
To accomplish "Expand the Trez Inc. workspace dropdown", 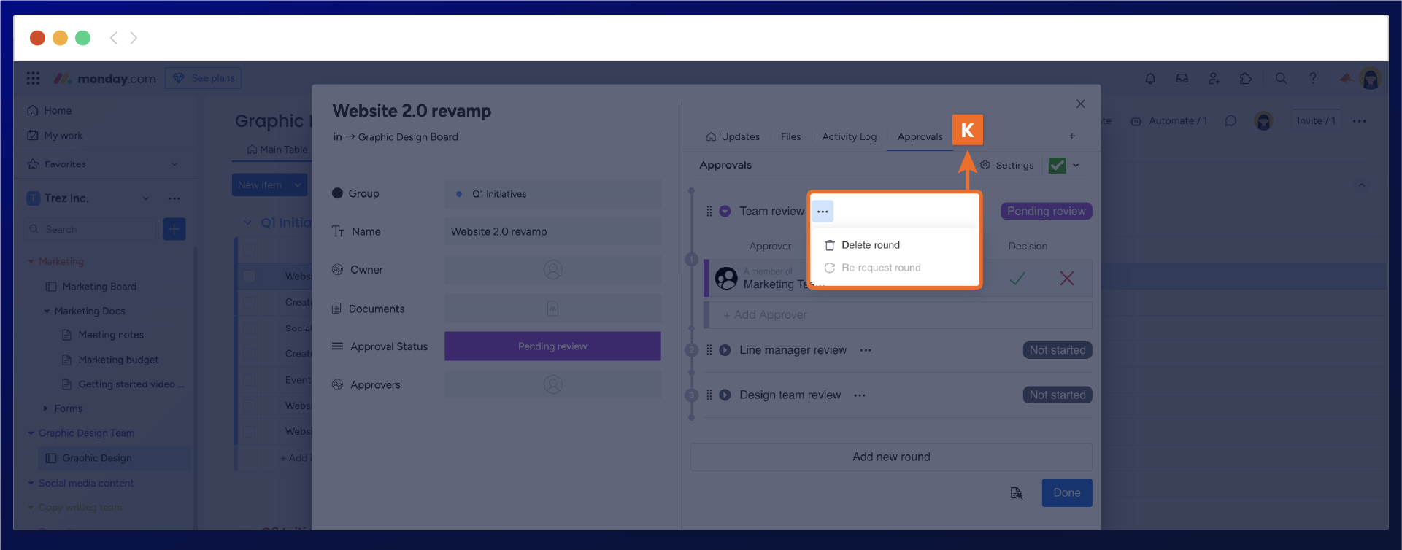I will (x=145, y=198).
